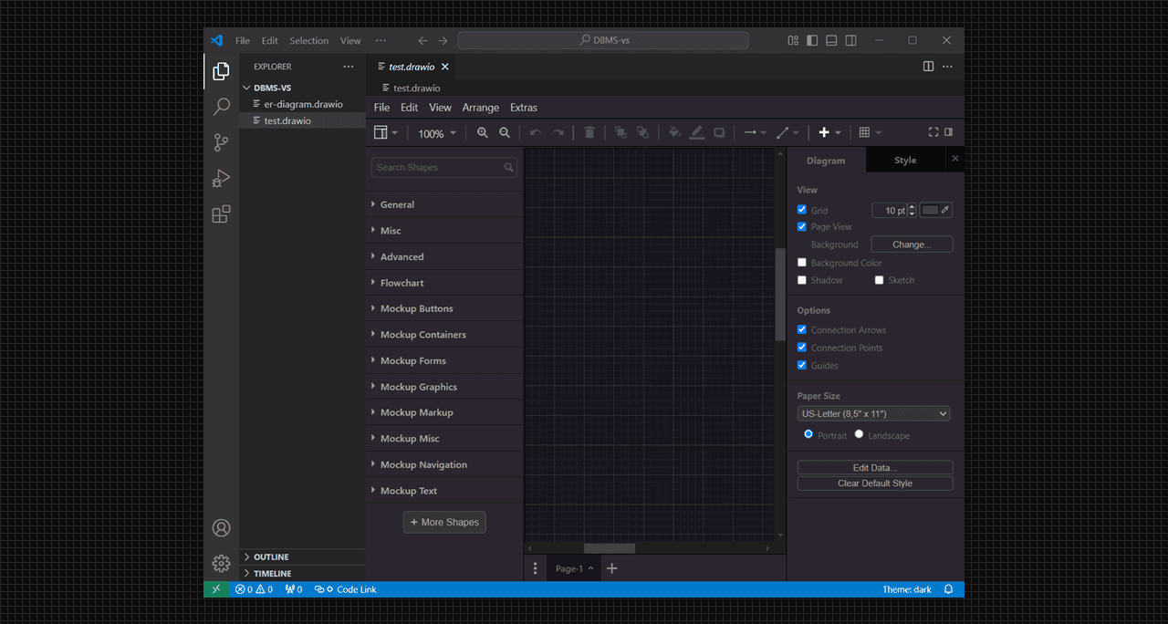
Task: Open the Extensions view in activity bar
Action: 221,214
